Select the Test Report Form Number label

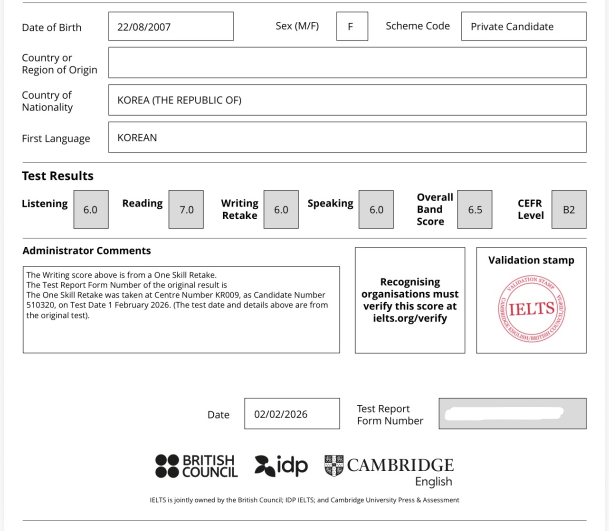pos(390,415)
